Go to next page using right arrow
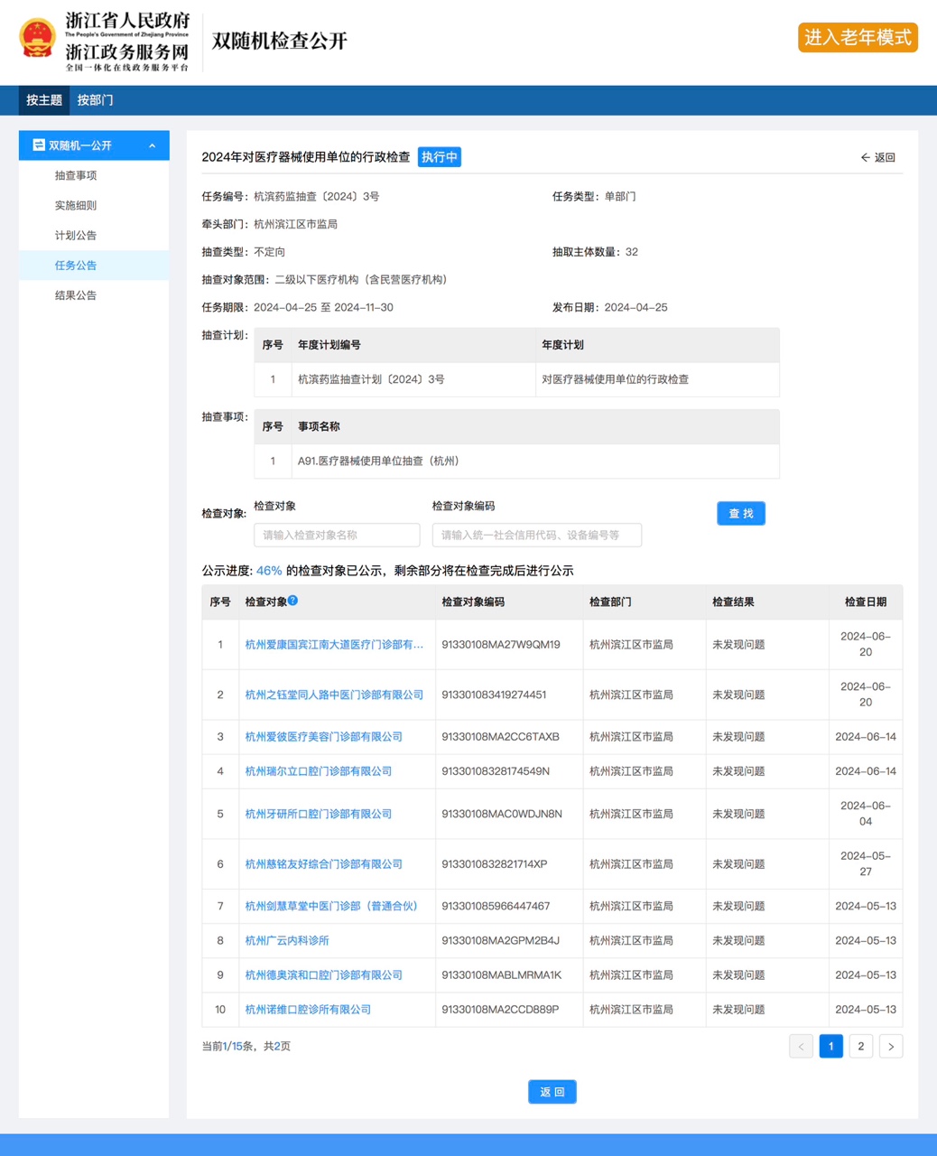This screenshot has height=1156, width=937. click(890, 1046)
